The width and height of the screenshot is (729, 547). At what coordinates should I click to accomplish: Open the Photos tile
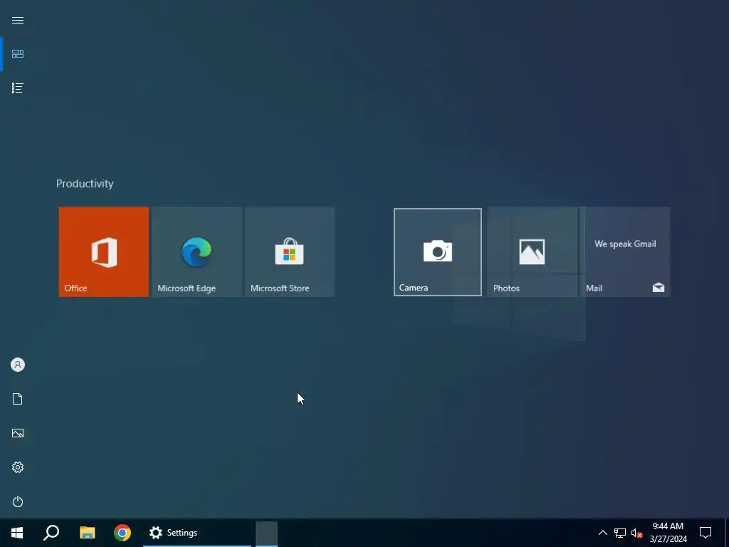pyautogui.click(x=532, y=251)
